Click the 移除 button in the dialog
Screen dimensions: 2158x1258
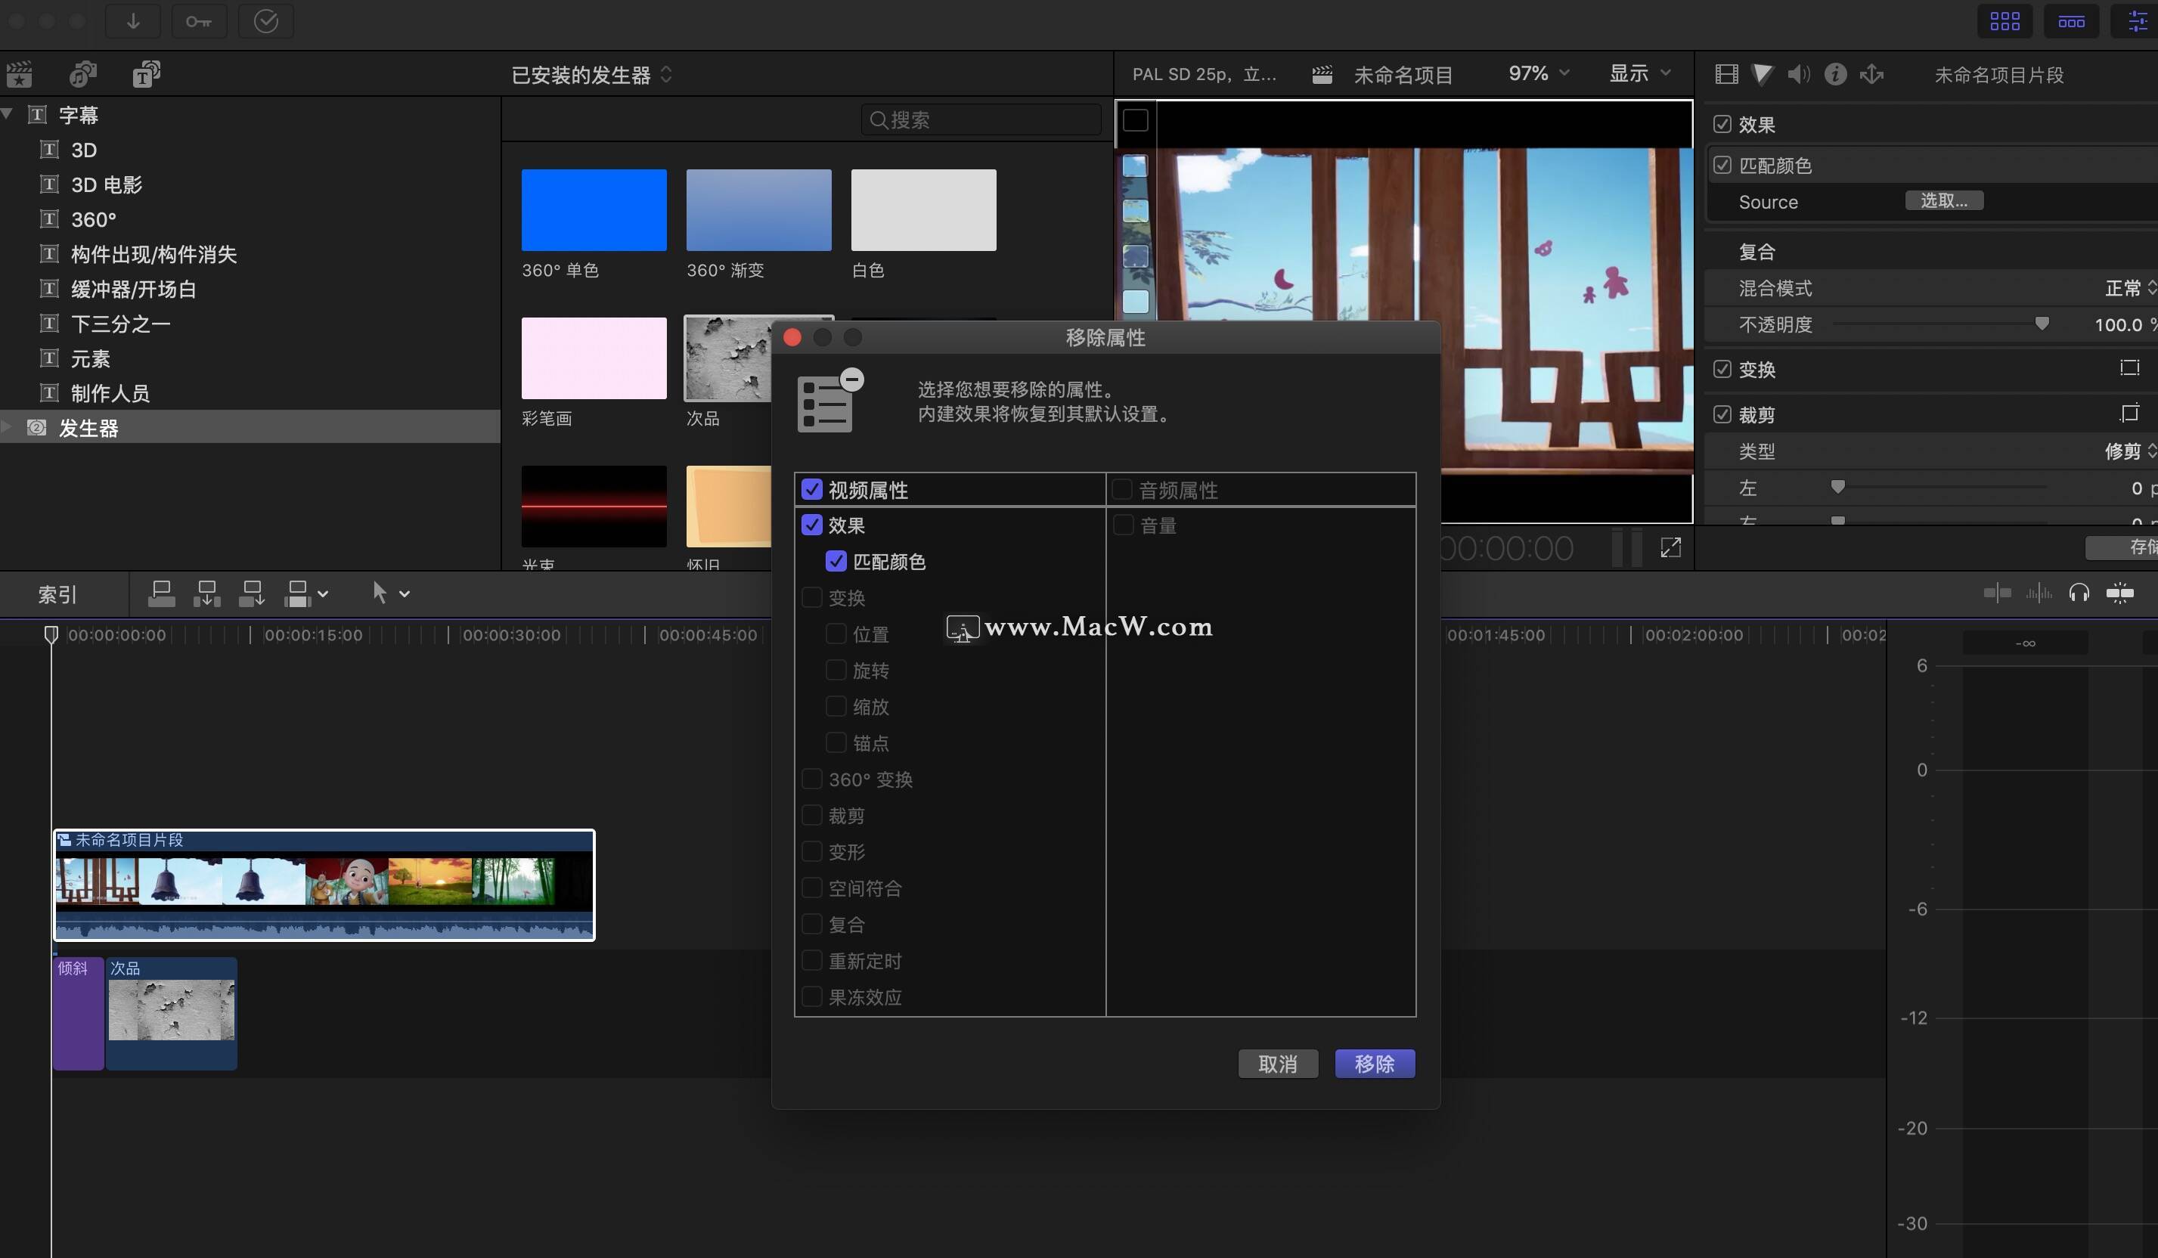tap(1375, 1064)
